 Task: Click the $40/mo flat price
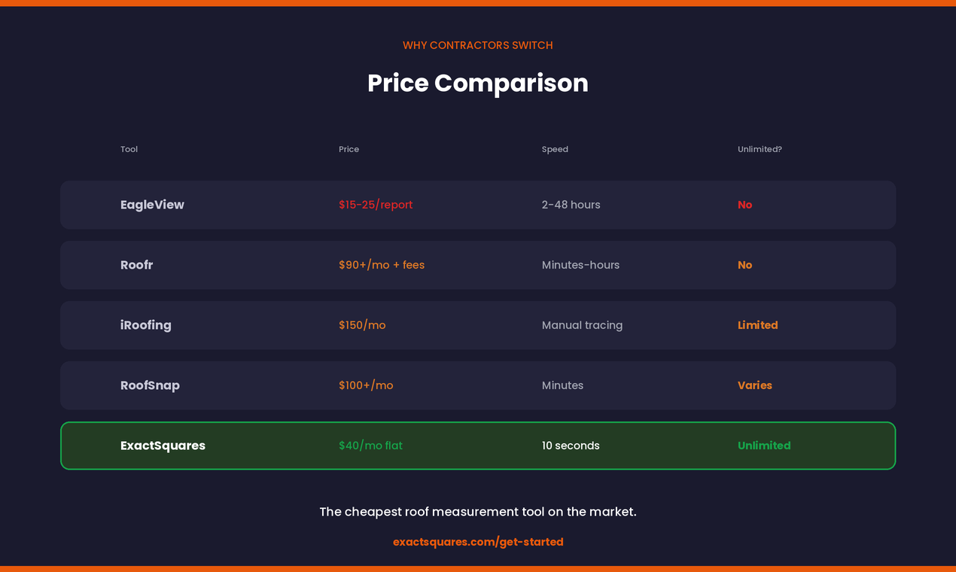click(370, 446)
